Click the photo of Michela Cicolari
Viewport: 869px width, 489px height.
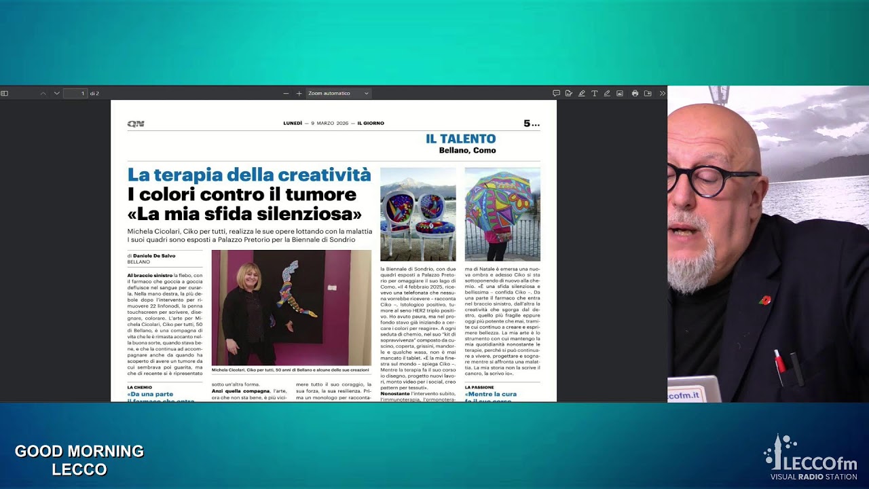click(x=291, y=308)
